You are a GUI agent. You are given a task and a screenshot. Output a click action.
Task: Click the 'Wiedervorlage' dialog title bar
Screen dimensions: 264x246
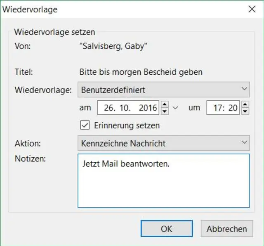(x=124, y=9)
